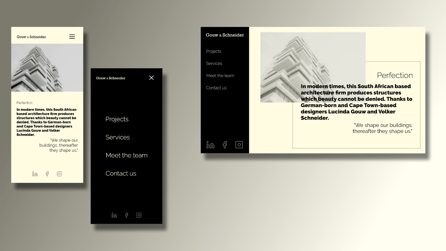Click Gouw & Schneider logo in black mobile menu
Image resolution: width=446 pixels, height=251 pixels.
pos(111,78)
